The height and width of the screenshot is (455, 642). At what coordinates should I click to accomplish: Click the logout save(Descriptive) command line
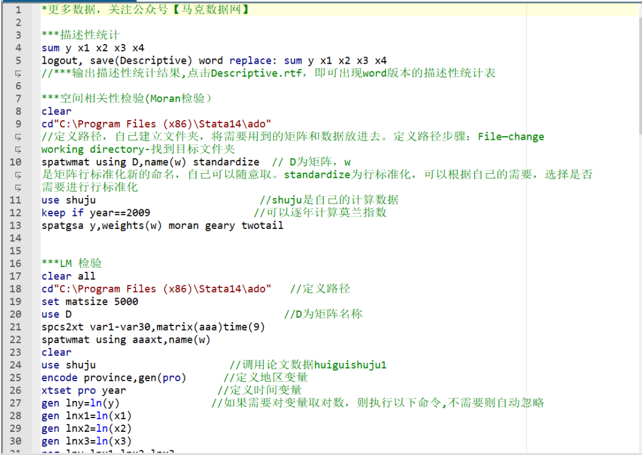click(214, 61)
